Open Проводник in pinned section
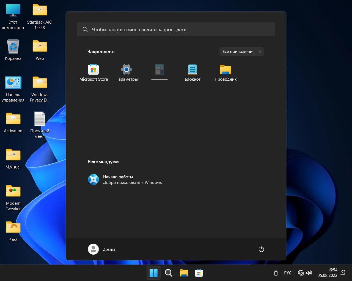Image resolution: width=352 pixels, height=281 pixels. pos(226,72)
